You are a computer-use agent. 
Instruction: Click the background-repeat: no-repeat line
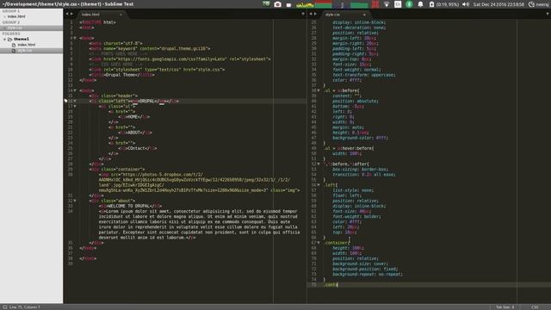[368, 274]
